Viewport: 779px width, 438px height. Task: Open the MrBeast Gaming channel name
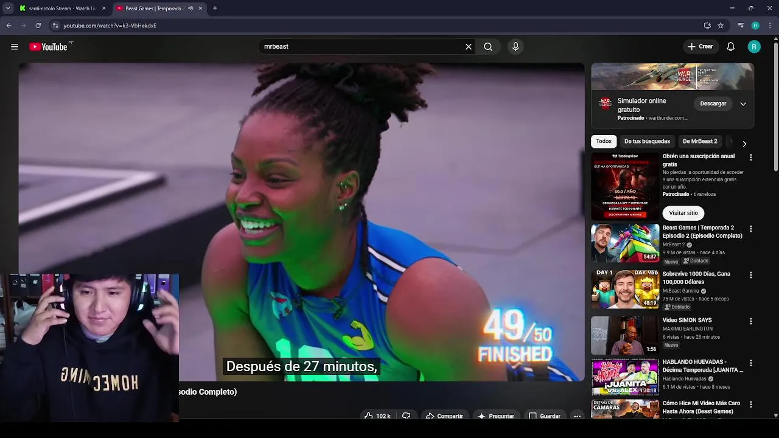click(680, 291)
